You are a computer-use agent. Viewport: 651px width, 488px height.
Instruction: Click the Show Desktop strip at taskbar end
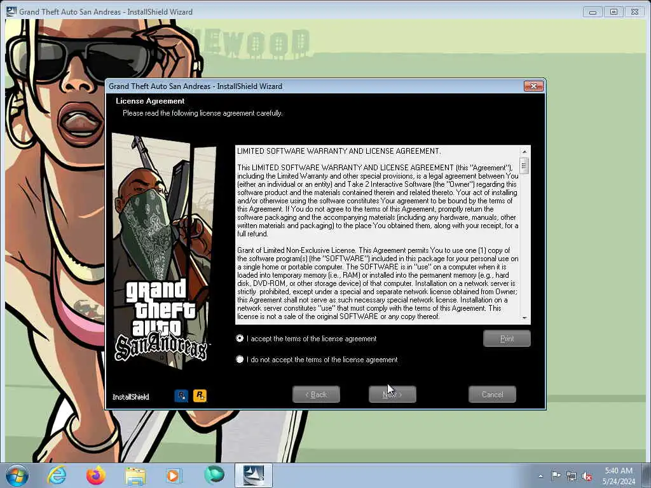click(647, 475)
